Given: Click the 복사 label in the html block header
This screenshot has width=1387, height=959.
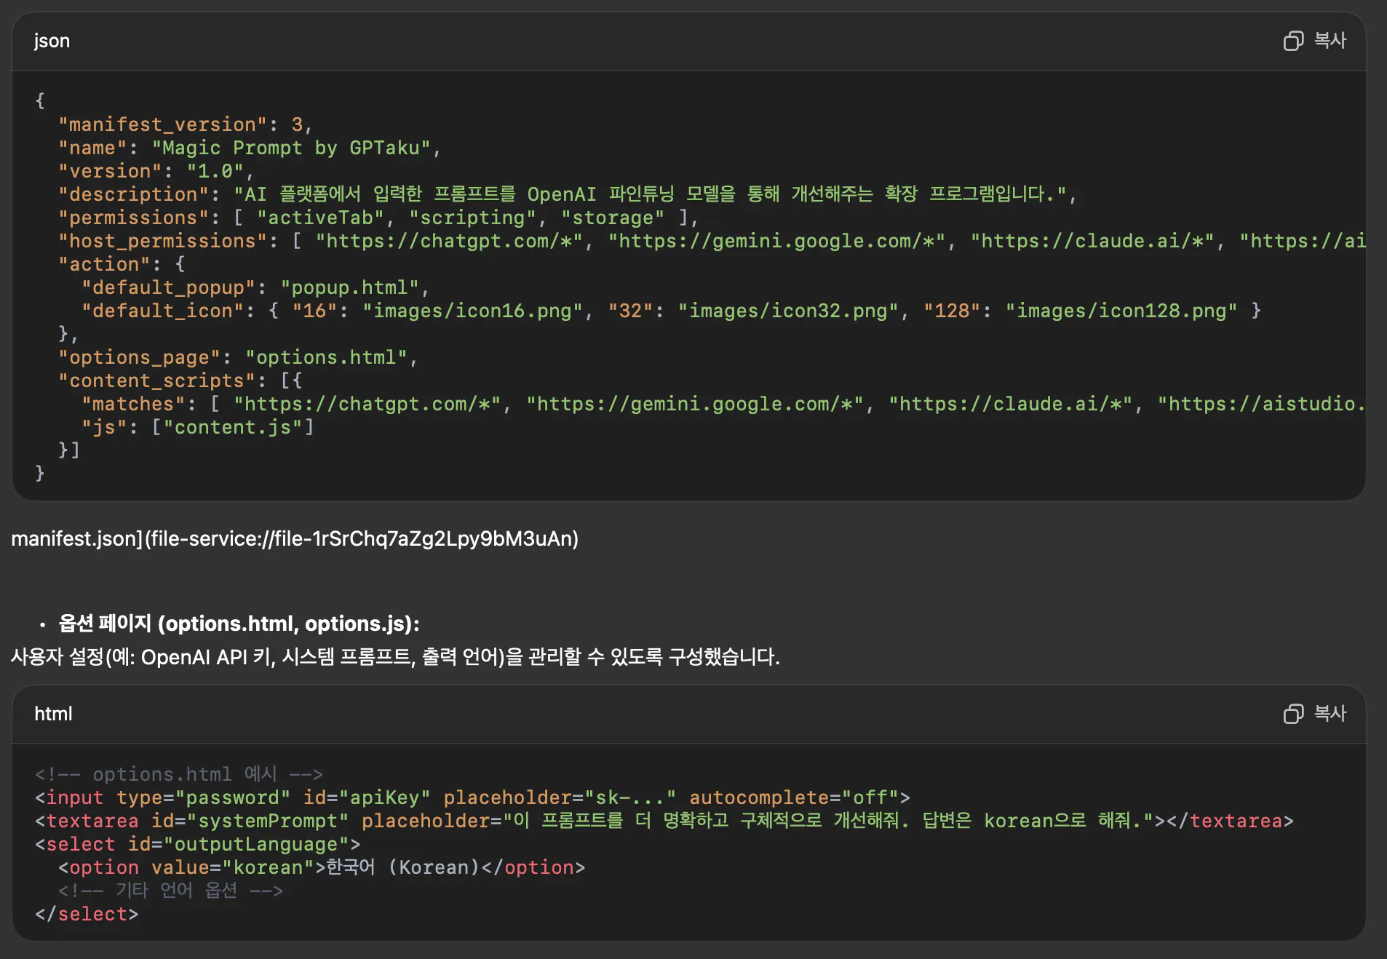Looking at the screenshot, I should click(x=1330, y=714).
